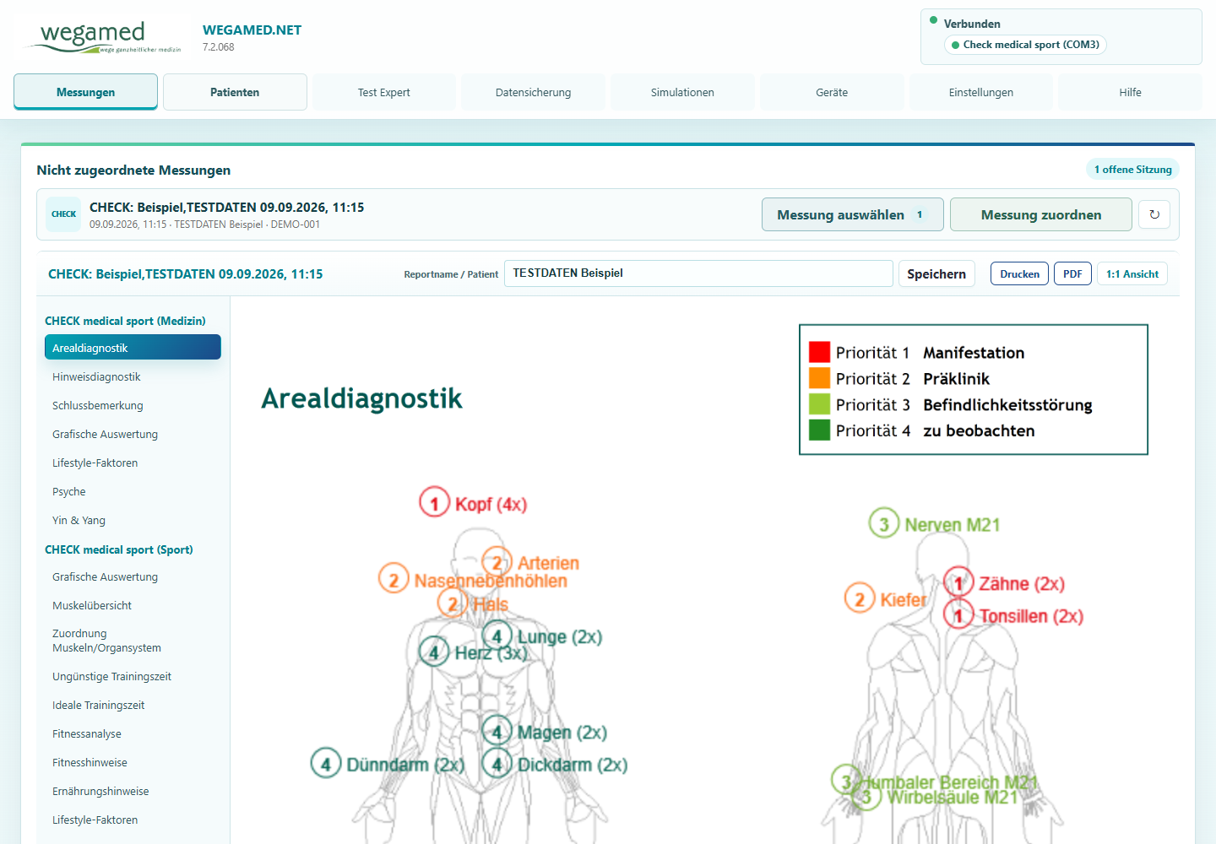Click the CHECK badge icon of the measurement
Image resolution: width=1216 pixels, height=844 pixels.
point(63,214)
